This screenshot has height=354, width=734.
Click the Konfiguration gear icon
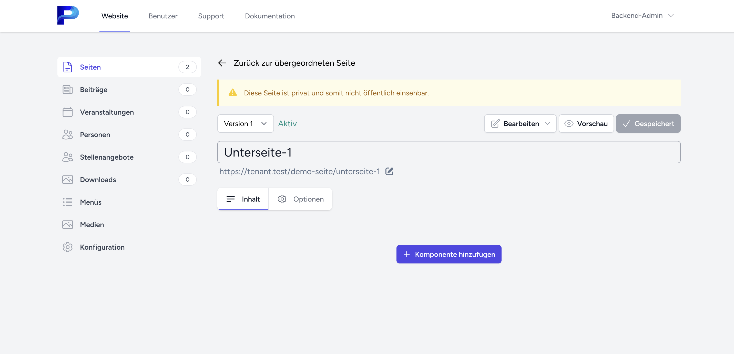(67, 247)
